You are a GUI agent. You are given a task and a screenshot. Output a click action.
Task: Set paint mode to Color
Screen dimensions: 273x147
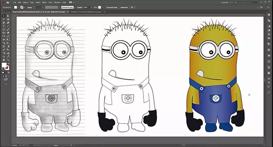click(3, 72)
